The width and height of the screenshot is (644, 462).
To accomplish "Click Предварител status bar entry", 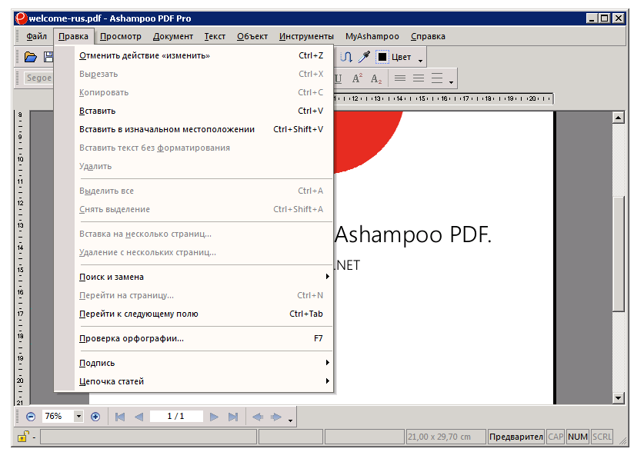I will [x=516, y=437].
